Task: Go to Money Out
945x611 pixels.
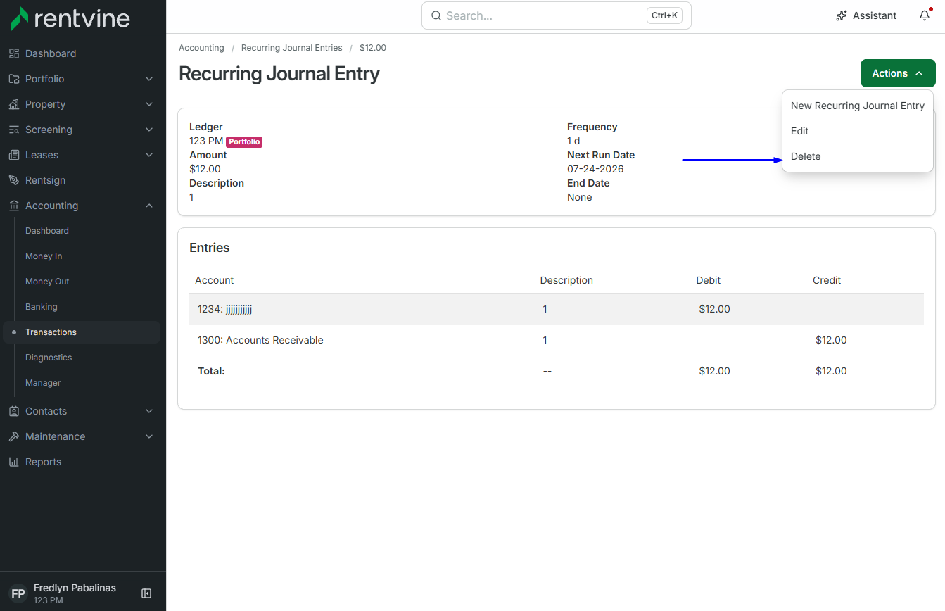Action: pyautogui.click(x=47, y=282)
